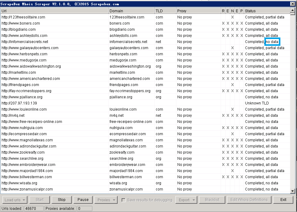Select row http://www.herbsnpets.com
297x212 pixels.
coord(145,54)
